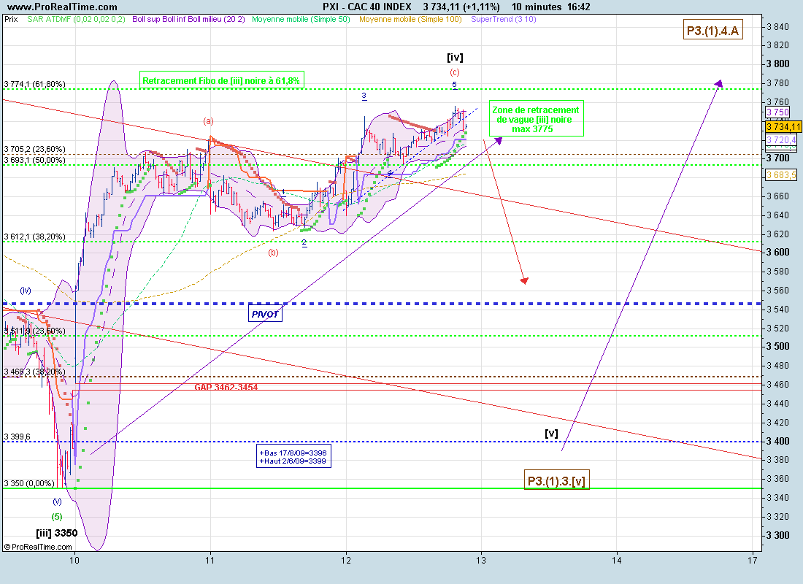Click the [iv] wave label
The width and height of the screenshot is (803, 584).
point(455,58)
